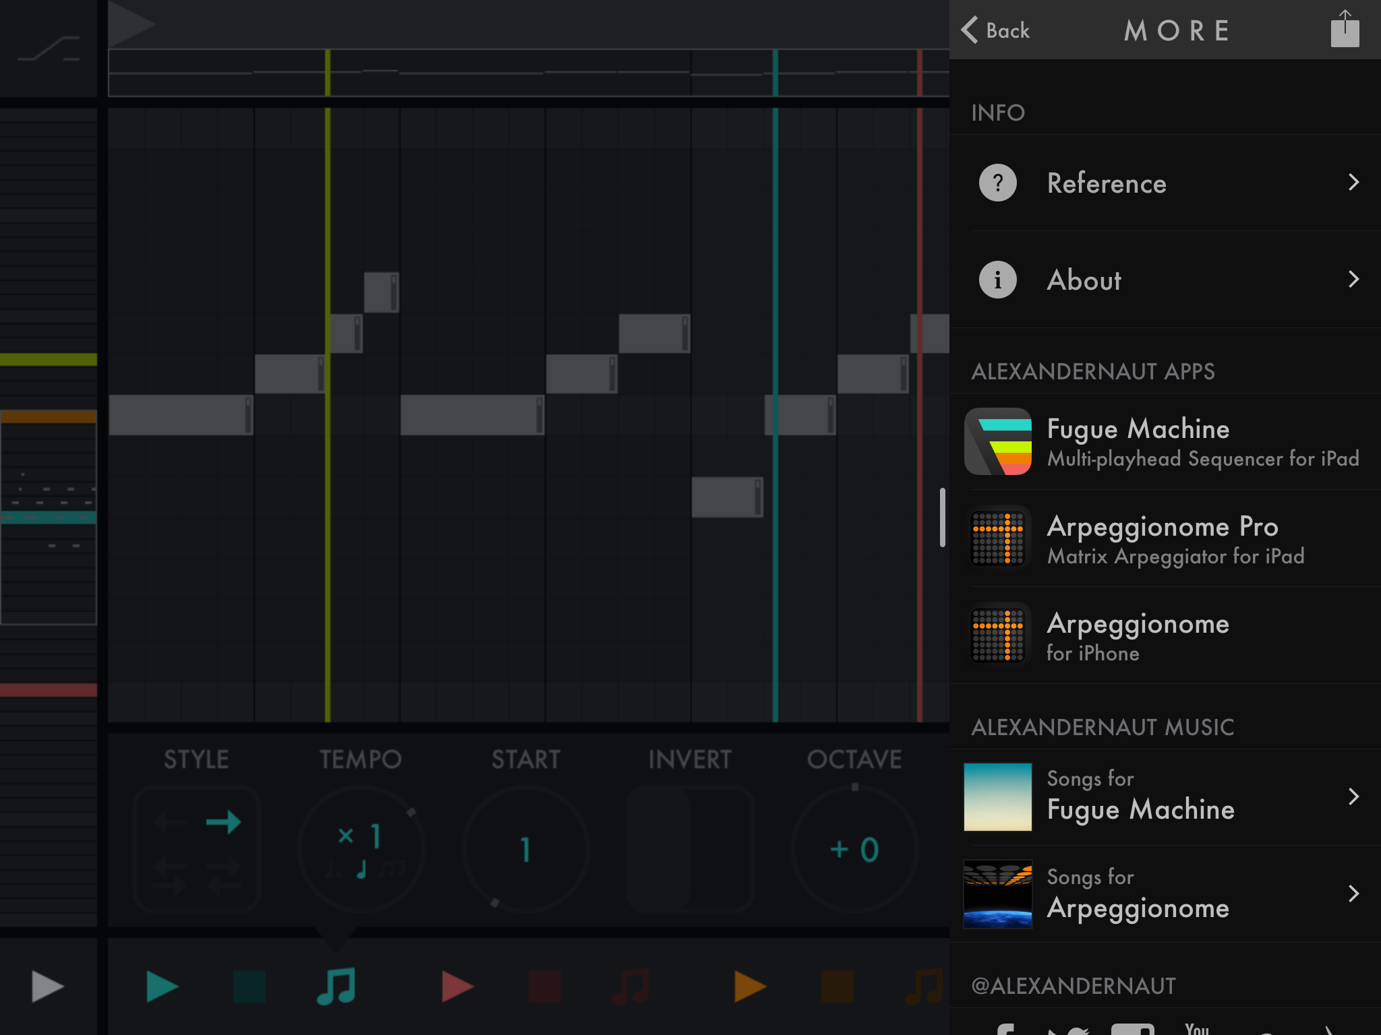Adjust the OCTAVE knob showing +0
The width and height of the screenshot is (1381, 1035).
point(854,849)
